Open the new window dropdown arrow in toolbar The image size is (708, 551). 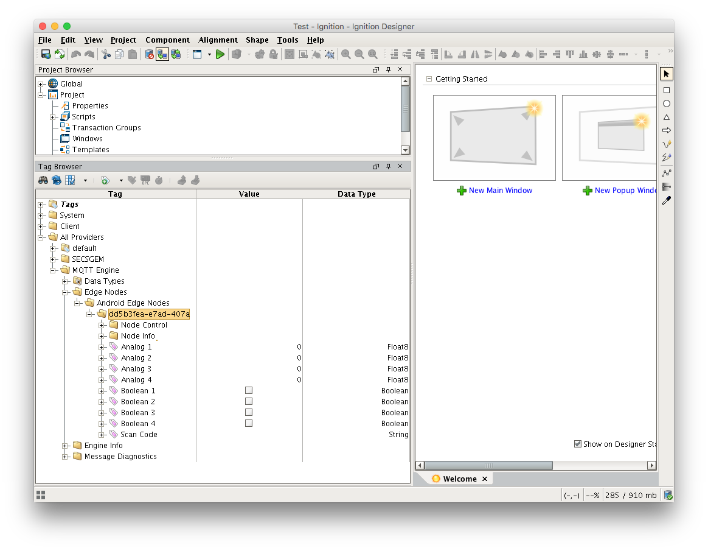[209, 55]
